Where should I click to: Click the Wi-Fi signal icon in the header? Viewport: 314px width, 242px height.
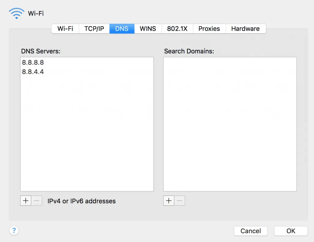[x=17, y=13]
